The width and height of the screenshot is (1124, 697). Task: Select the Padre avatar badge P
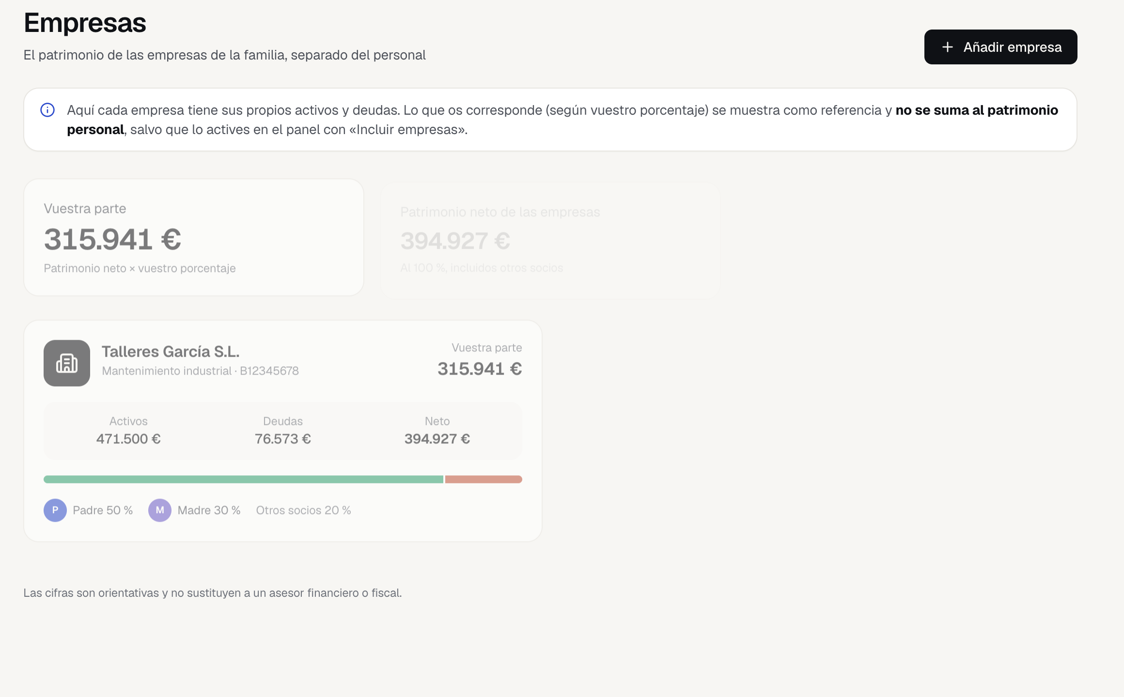pyautogui.click(x=55, y=510)
